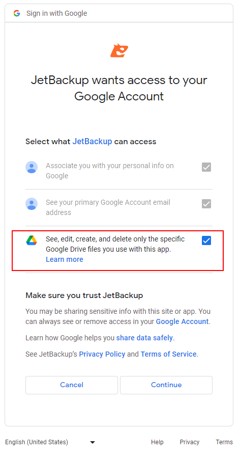Click the email address profile avatar icon
Image resolution: width=240 pixels, height=458 pixels.
coord(32,204)
